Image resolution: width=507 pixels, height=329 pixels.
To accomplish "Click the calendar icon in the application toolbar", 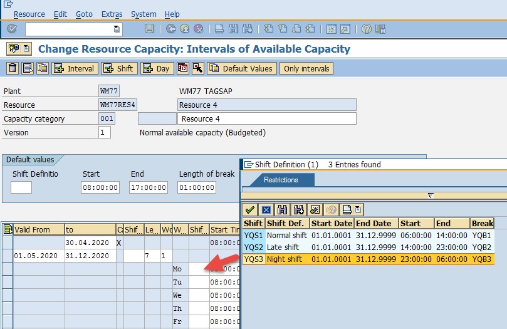I will (x=183, y=68).
